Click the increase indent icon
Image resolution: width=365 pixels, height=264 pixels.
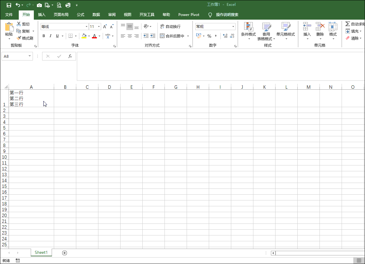(153, 36)
